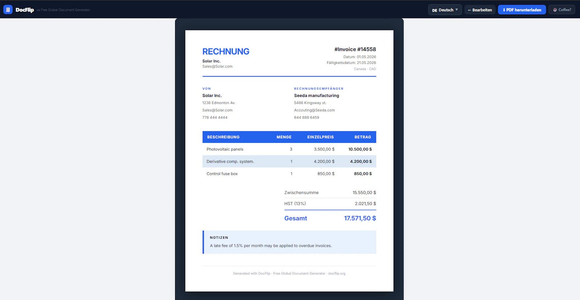Click the Derivative comp. system. row description

(230, 161)
